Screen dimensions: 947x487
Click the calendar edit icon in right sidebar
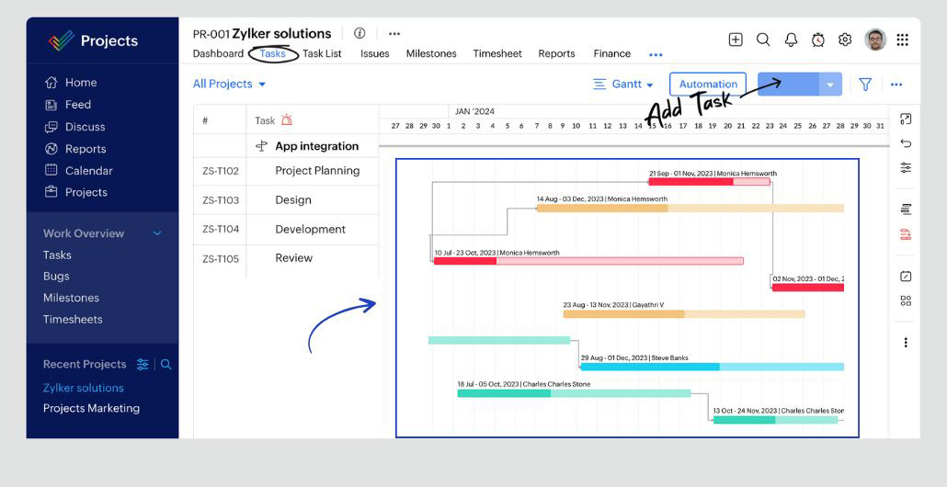pyautogui.click(x=906, y=277)
